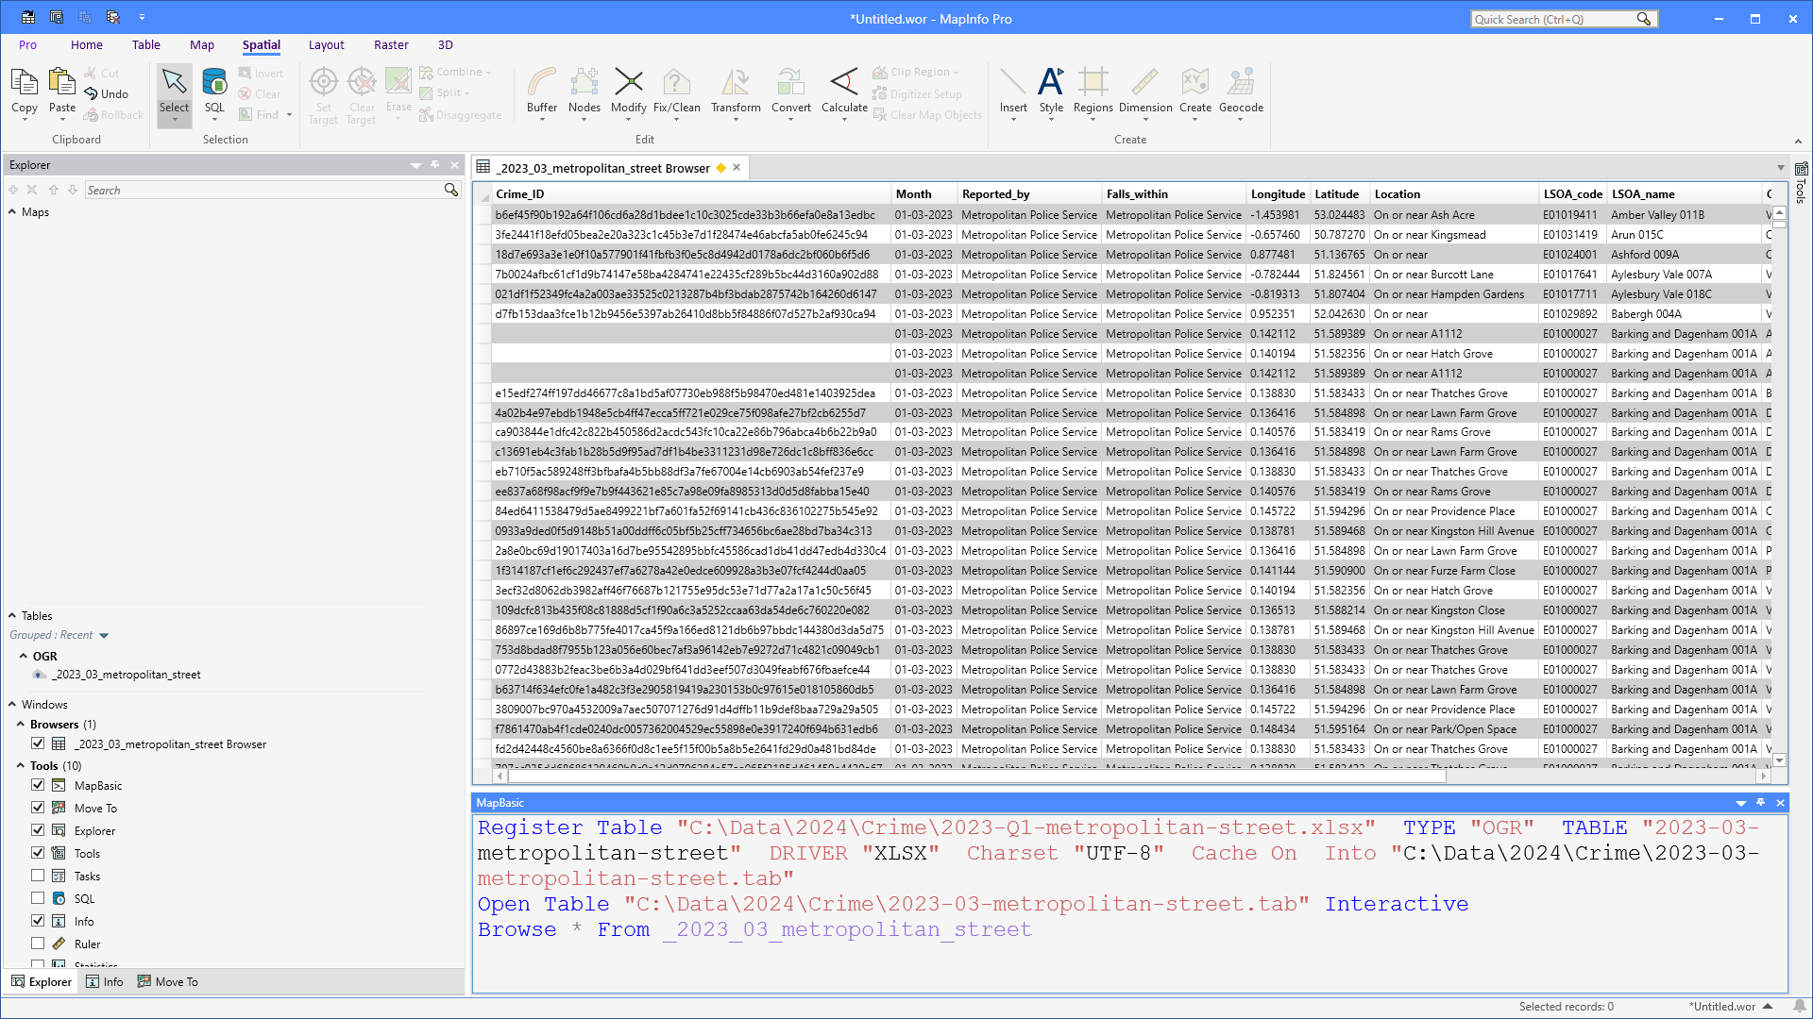Open the Regions create tool

1093,92
